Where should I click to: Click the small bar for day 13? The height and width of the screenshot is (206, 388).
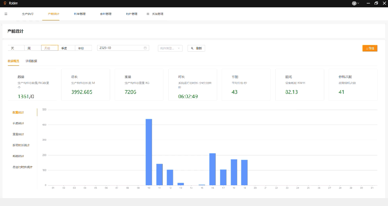[181, 184]
